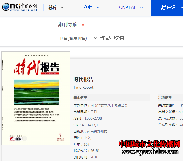This screenshot has width=183, height=161.
Task: Expand the black arrow beside 总库
Action: pos(62,8)
